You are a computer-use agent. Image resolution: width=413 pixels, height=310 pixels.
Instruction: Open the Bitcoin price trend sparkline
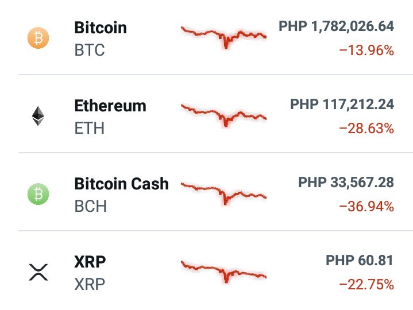(x=223, y=37)
